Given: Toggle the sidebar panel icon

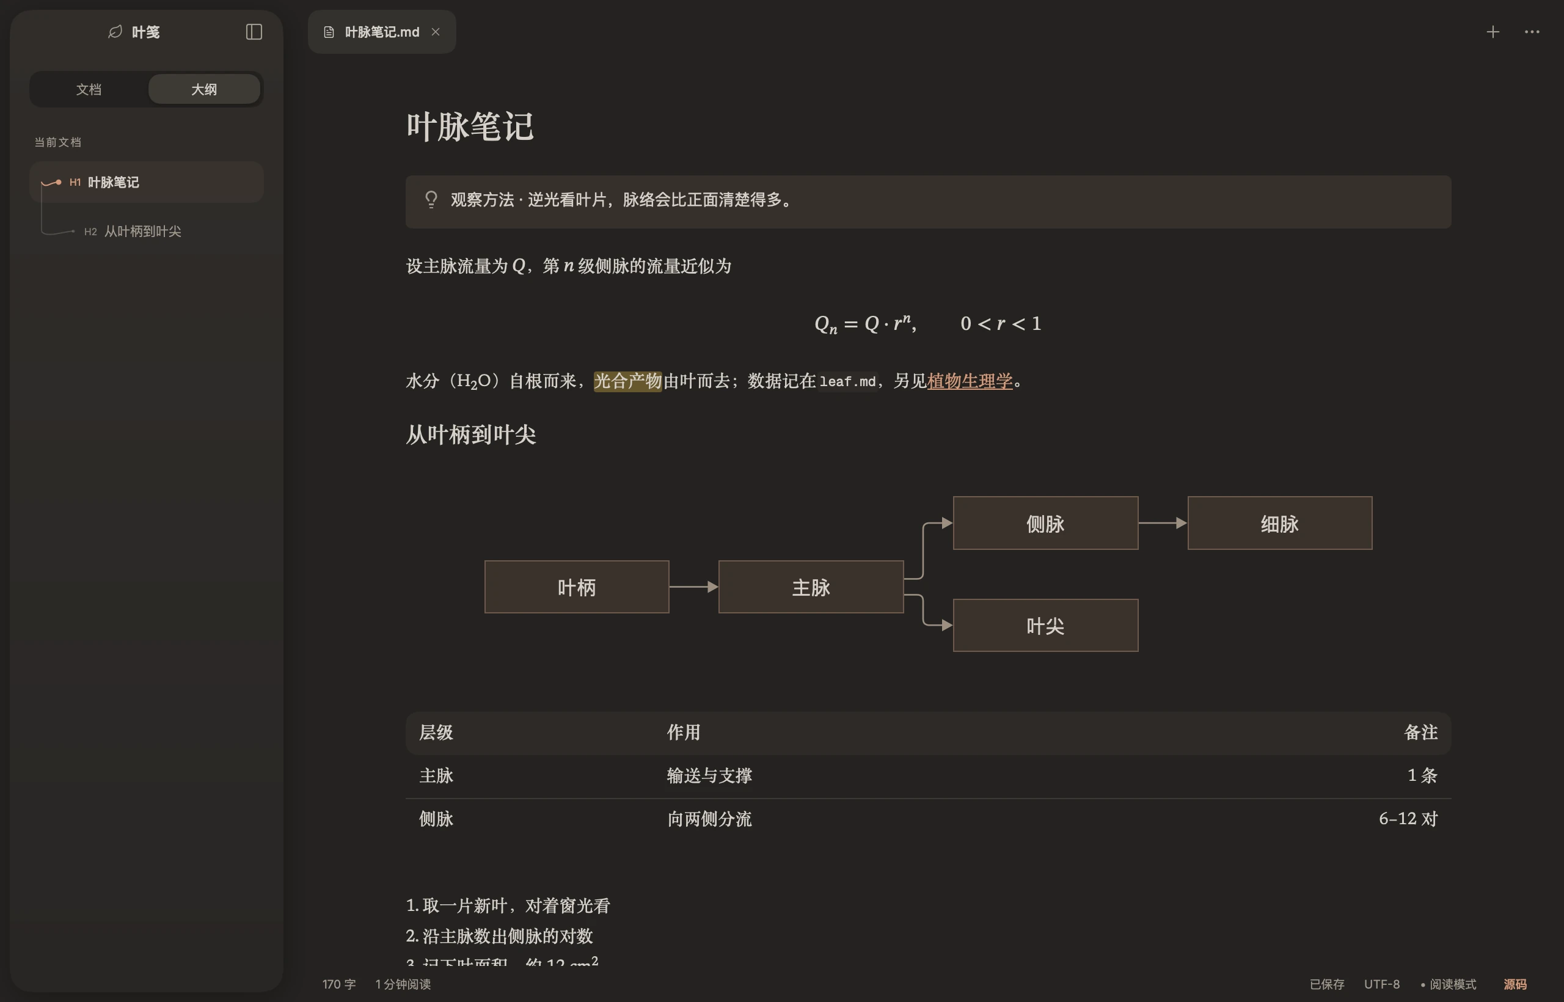Looking at the screenshot, I should click(x=254, y=32).
